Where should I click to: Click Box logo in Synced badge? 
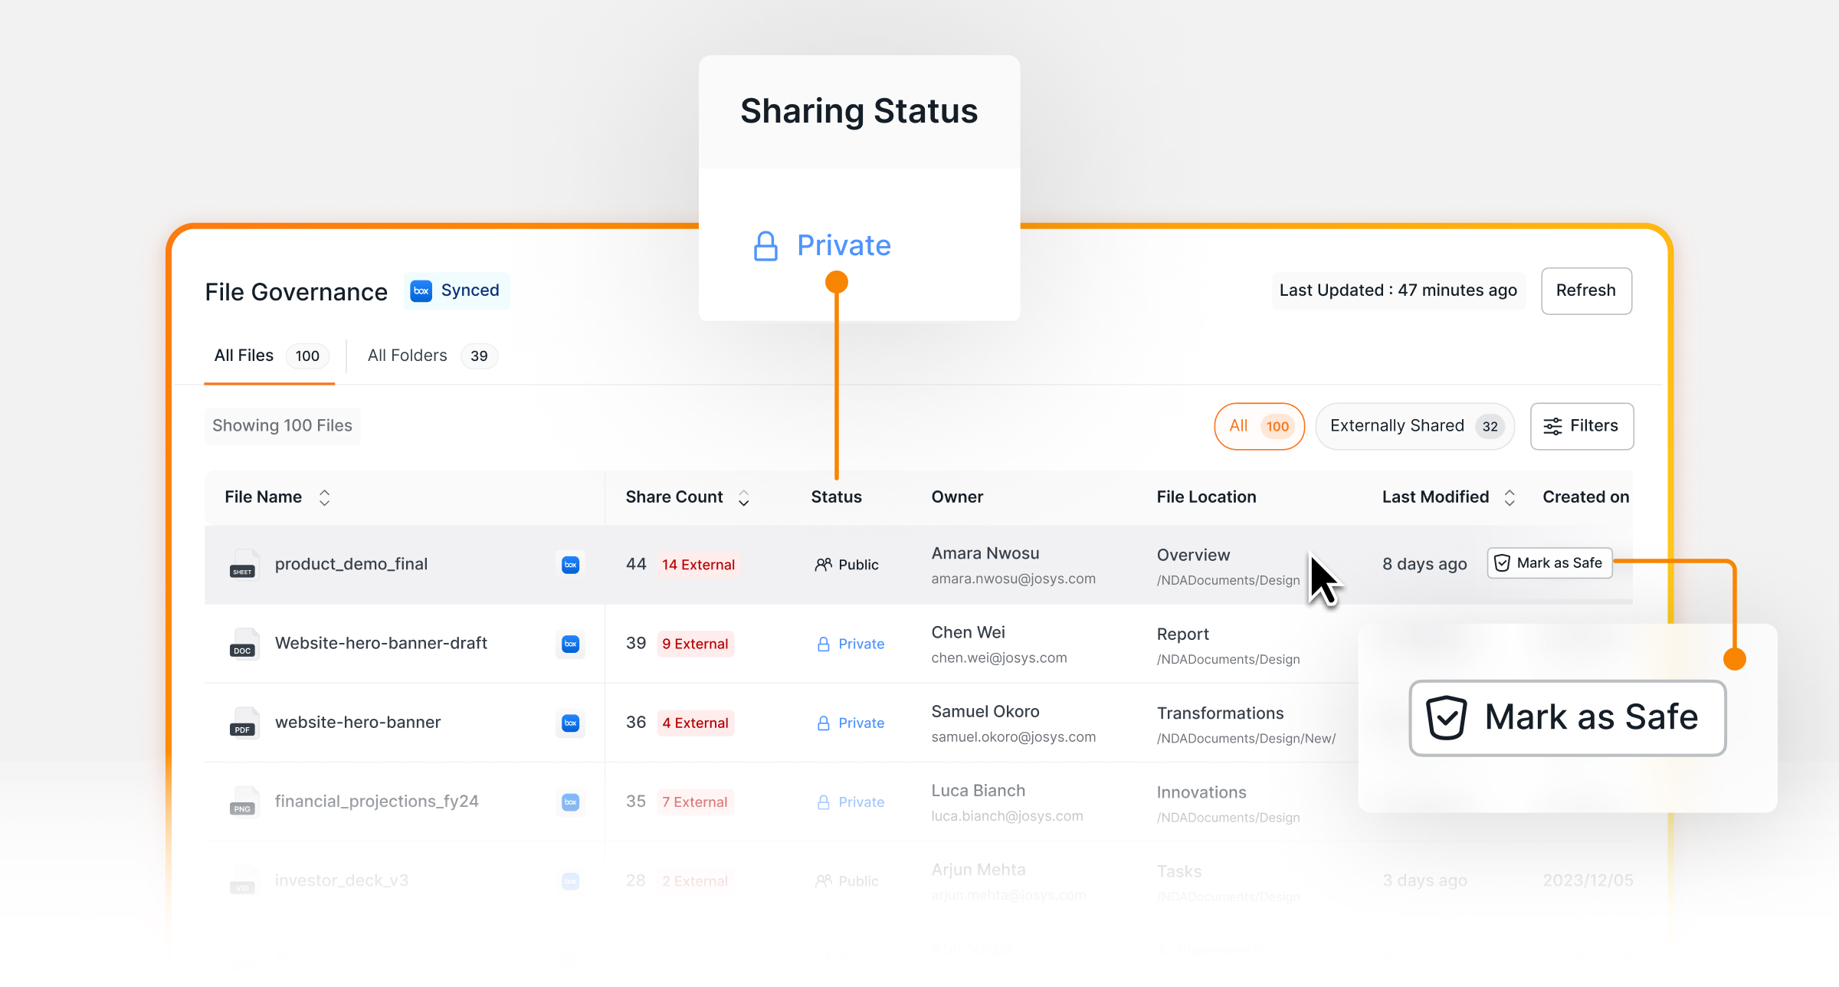(421, 291)
